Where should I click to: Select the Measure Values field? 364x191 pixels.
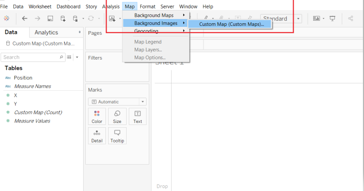[x=32, y=121]
